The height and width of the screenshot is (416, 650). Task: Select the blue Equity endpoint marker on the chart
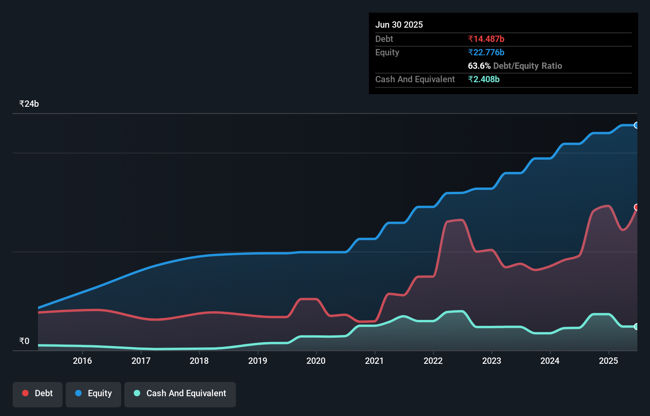click(637, 125)
